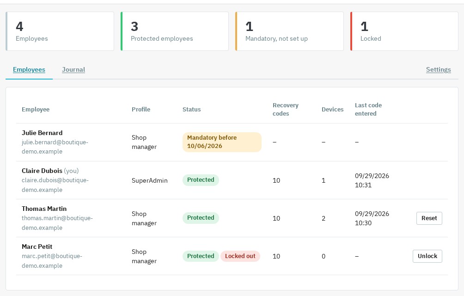Click Marc Petit's Protected badge
The width and height of the screenshot is (464, 296).
coord(201,256)
